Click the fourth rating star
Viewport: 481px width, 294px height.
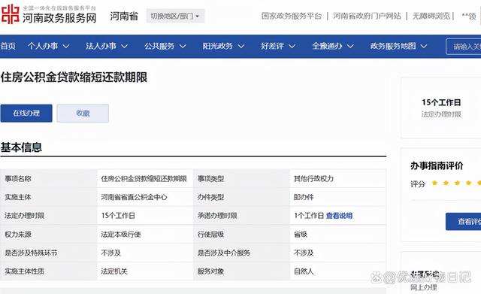coord(468,183)
